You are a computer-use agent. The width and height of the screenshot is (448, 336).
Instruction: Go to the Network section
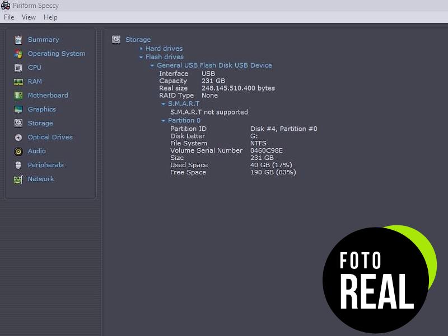coord(41,179)
